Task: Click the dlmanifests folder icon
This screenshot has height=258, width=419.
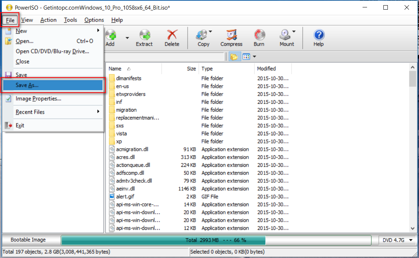Action: [112, 78]
